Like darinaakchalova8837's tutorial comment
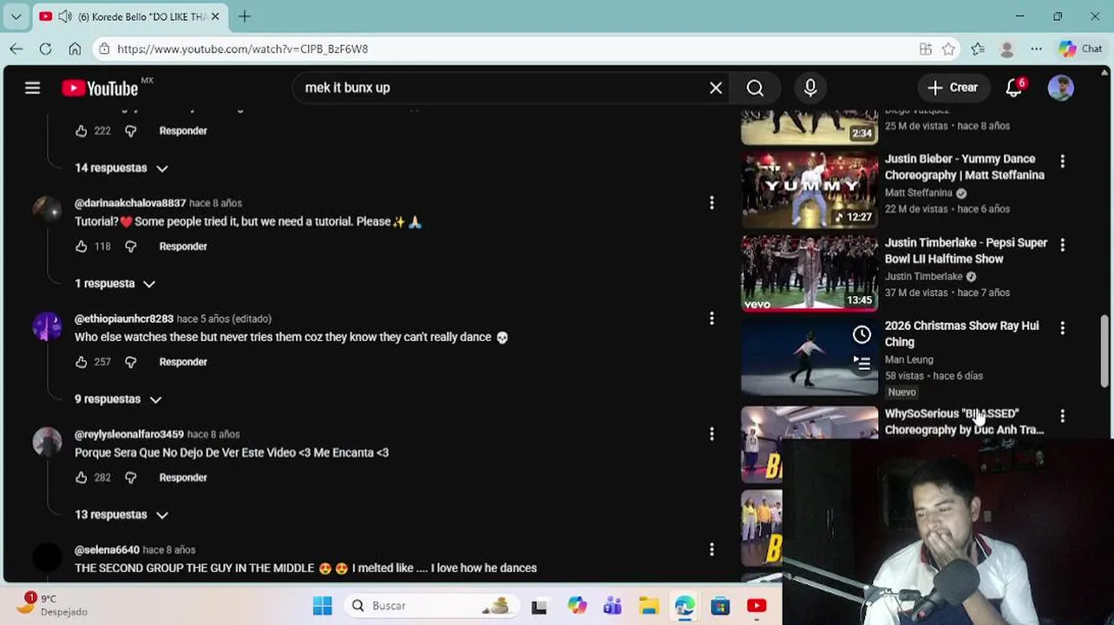The width and height of the screenshot is (1114, 625). (x=82, y=247)
